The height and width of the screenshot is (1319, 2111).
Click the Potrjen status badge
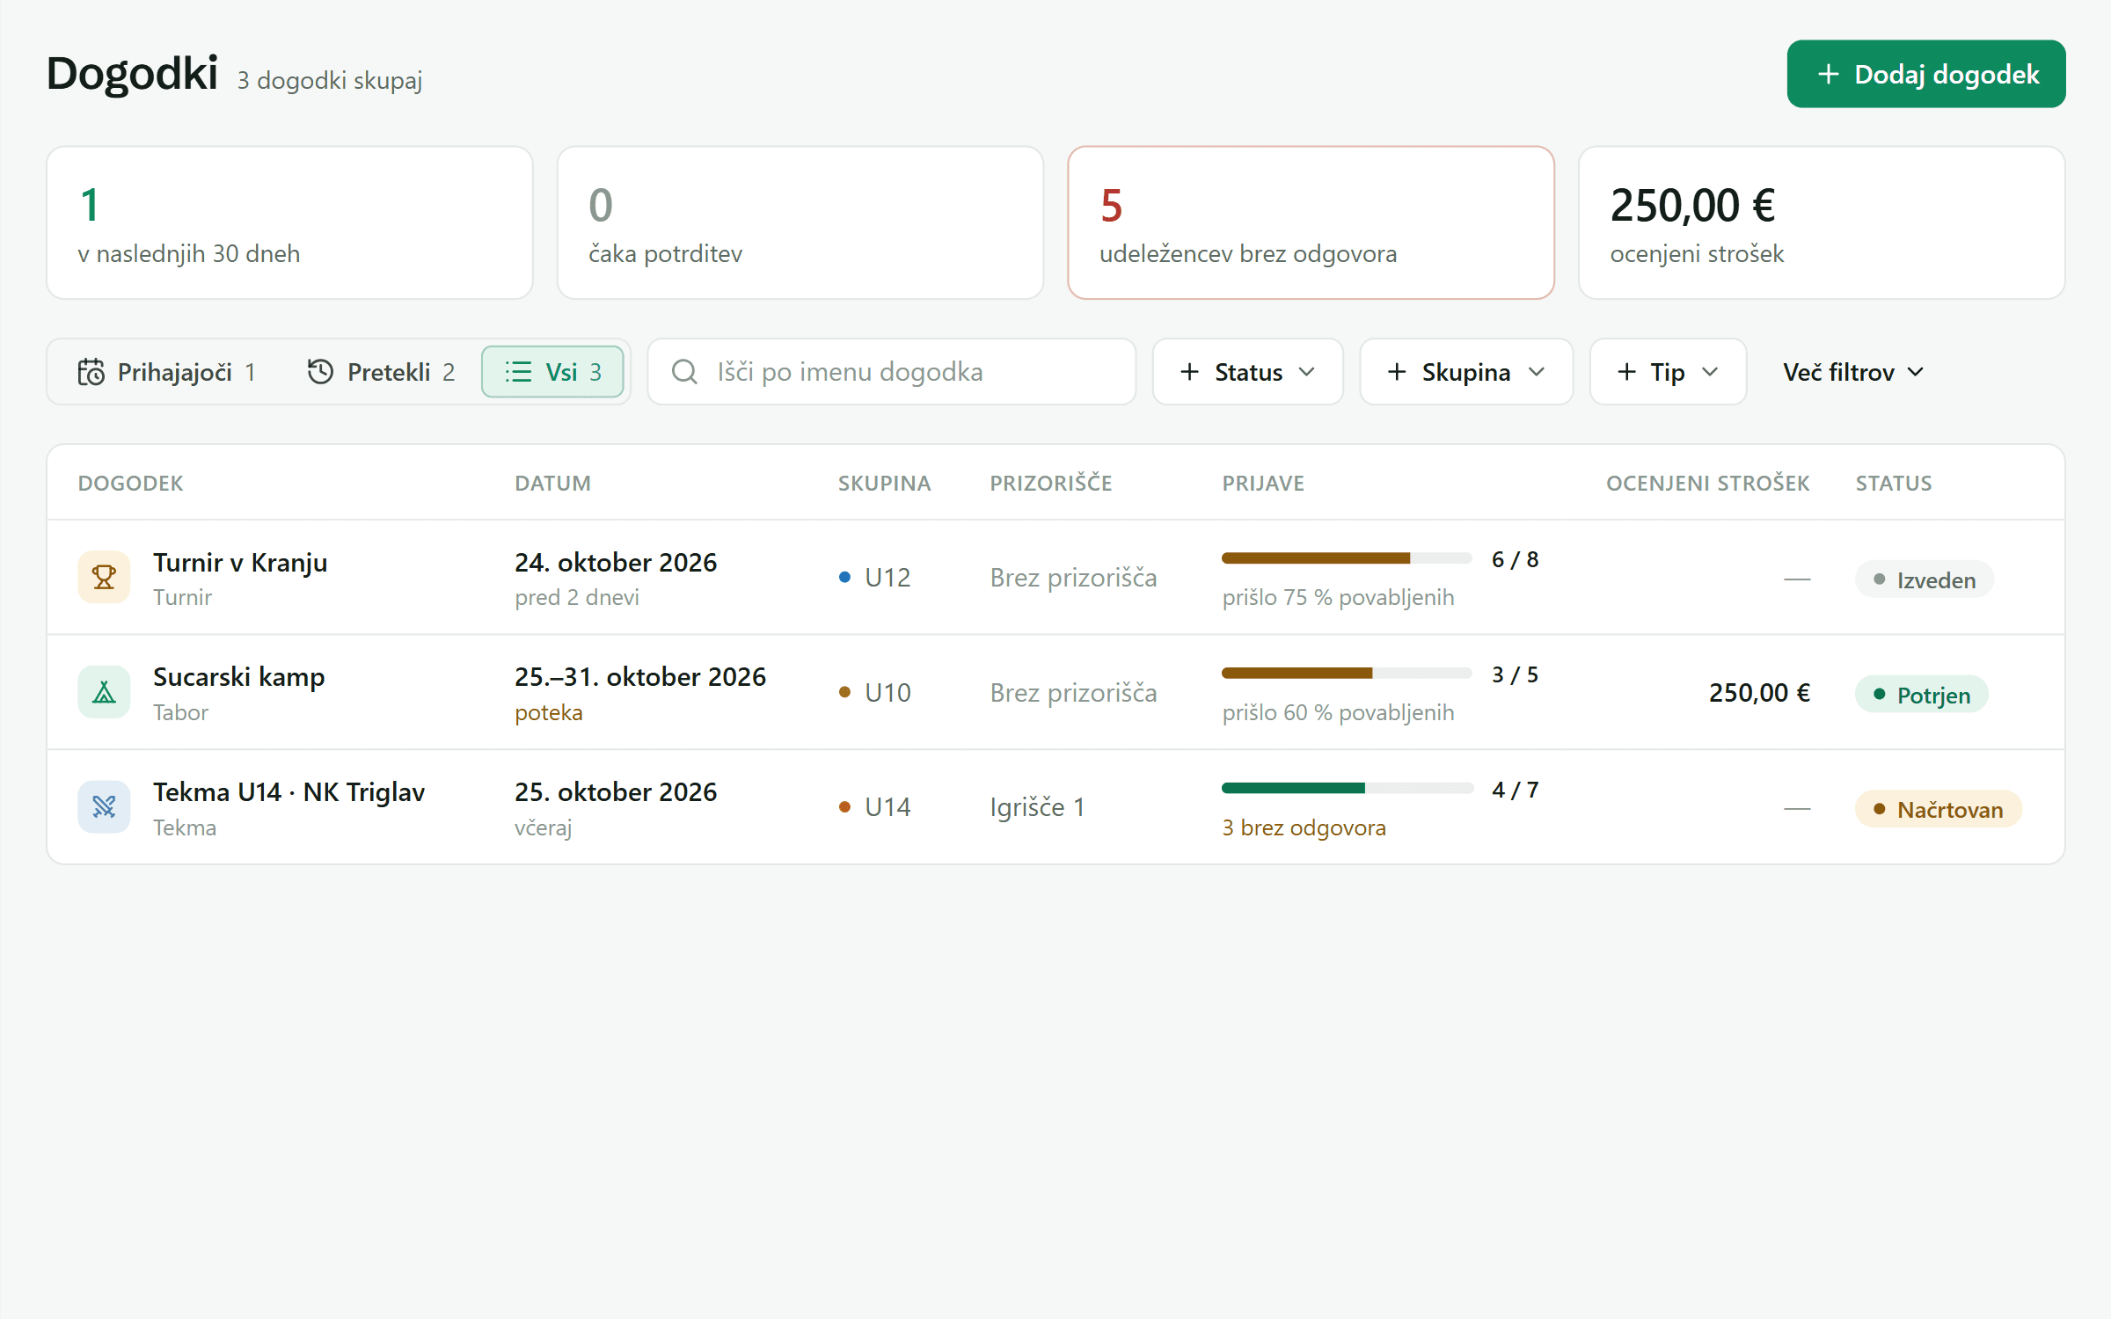[1922, 695]
